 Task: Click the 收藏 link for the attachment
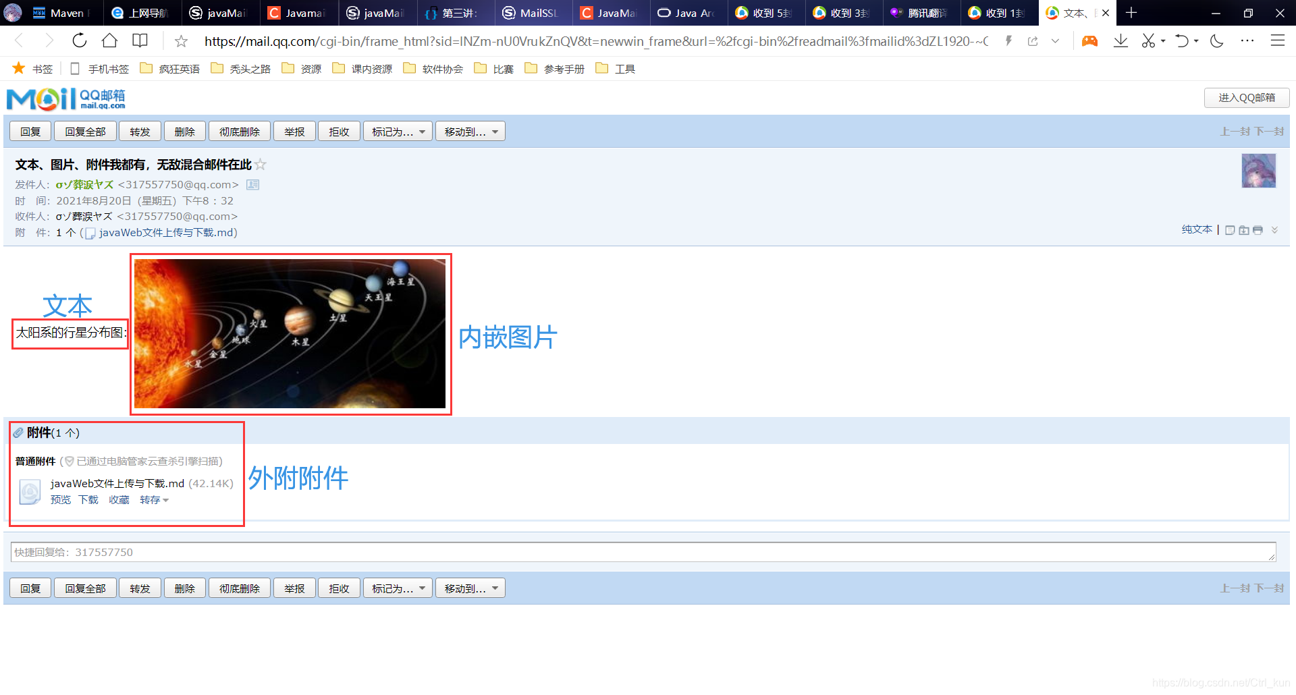click(119, 500)
